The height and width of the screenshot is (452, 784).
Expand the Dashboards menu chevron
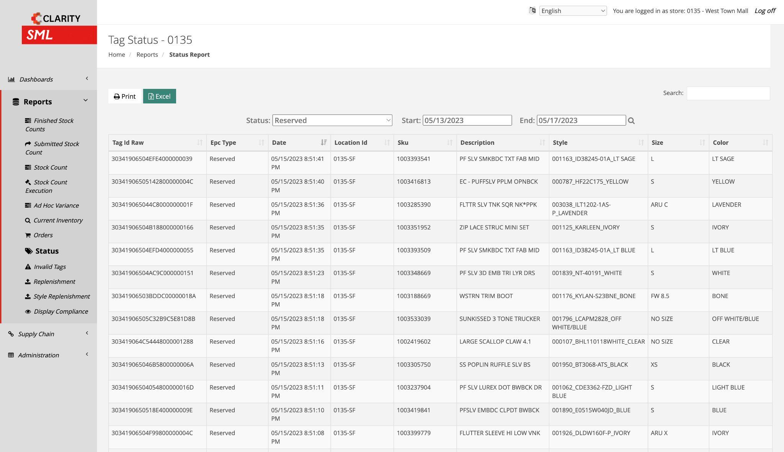[x=87, y=79]
